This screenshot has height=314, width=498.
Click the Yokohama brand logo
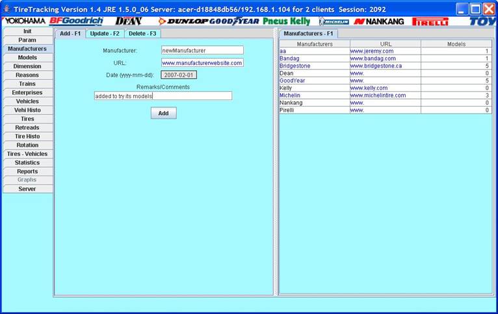click(25, 21)
